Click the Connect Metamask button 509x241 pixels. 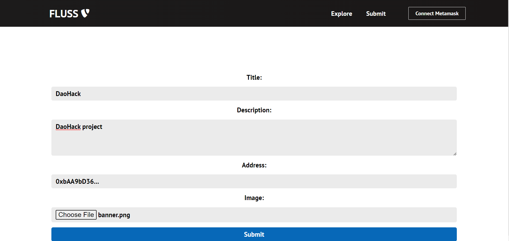[437, 13]
